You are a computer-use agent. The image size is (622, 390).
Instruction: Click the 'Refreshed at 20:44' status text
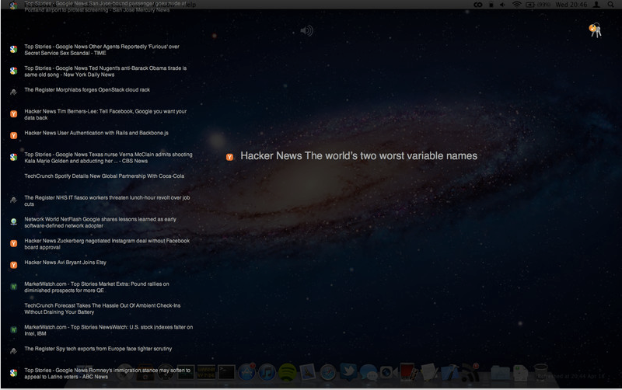(x=571, y=376)
